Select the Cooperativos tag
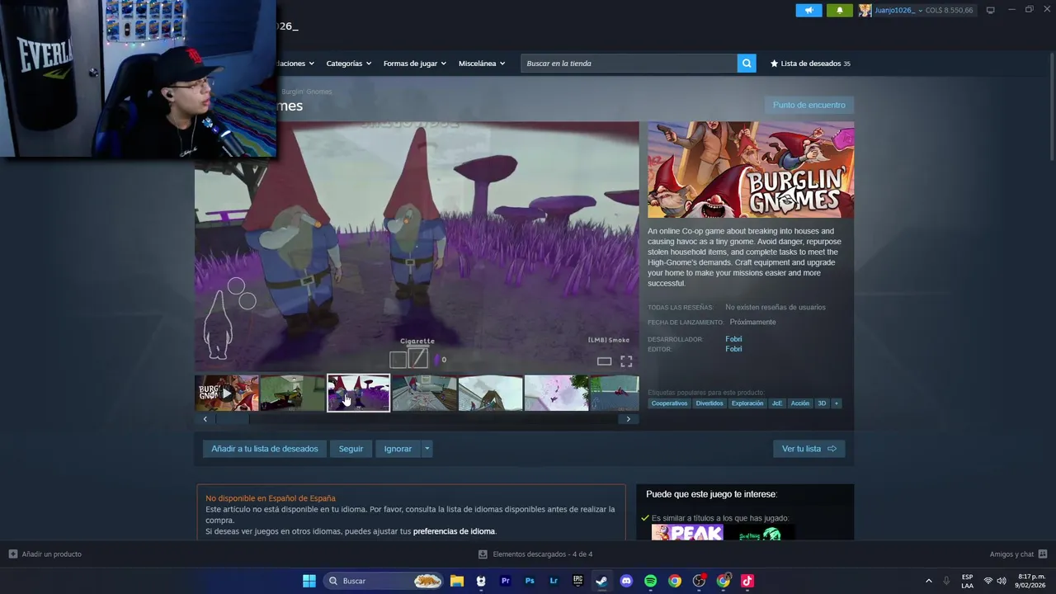 click(x=669, y=403)
